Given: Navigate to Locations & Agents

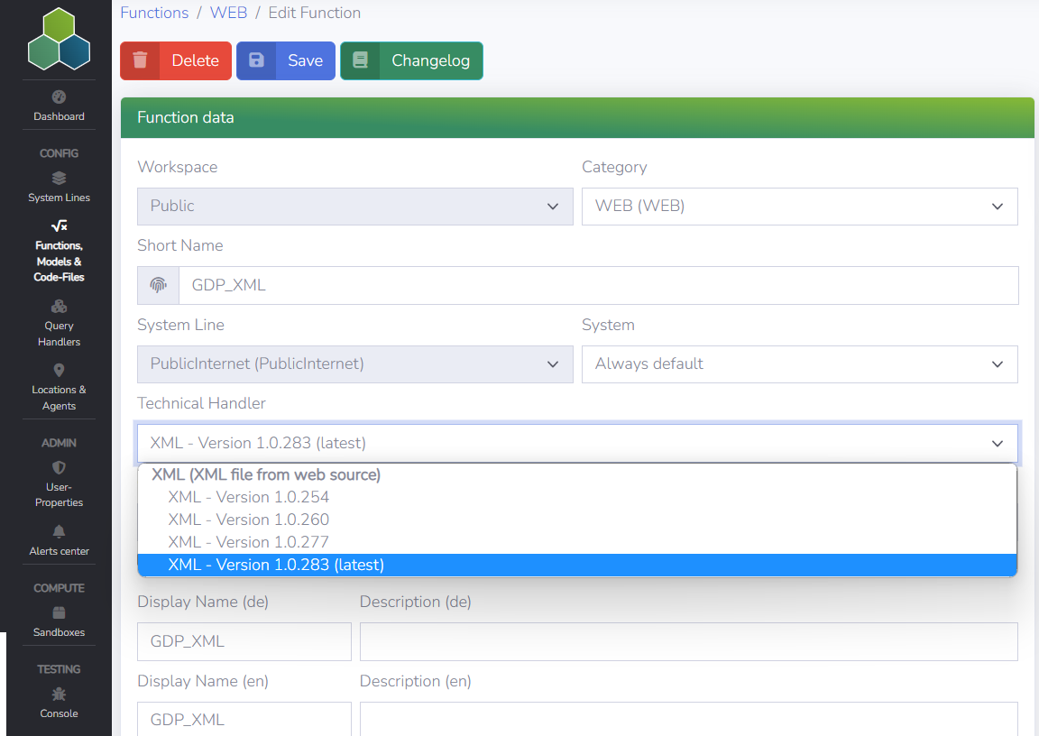Looking at the screenshot, I should (x=59, y=389).
